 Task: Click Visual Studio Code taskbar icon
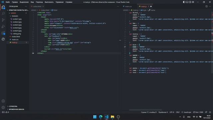(x=106, y=117)
